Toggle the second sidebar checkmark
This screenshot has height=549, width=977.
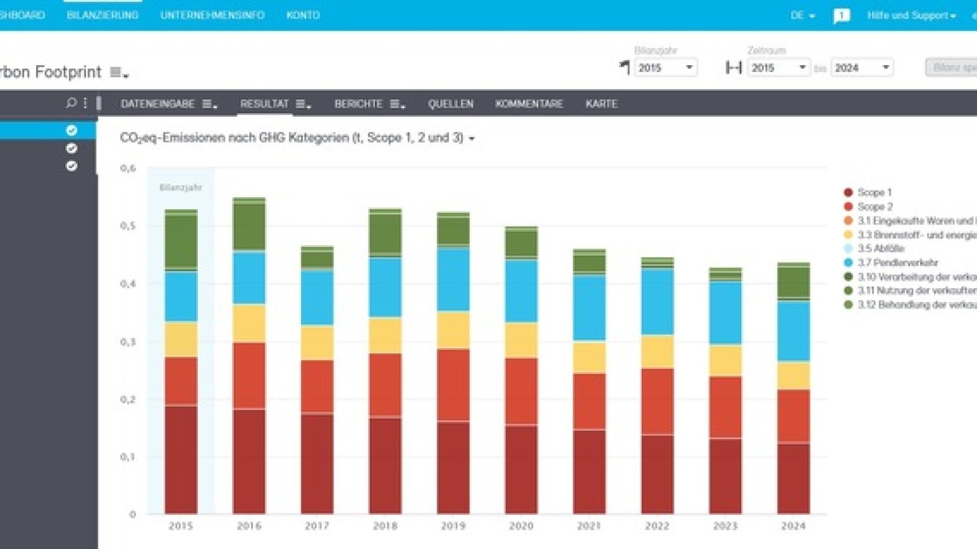point(71,147)
